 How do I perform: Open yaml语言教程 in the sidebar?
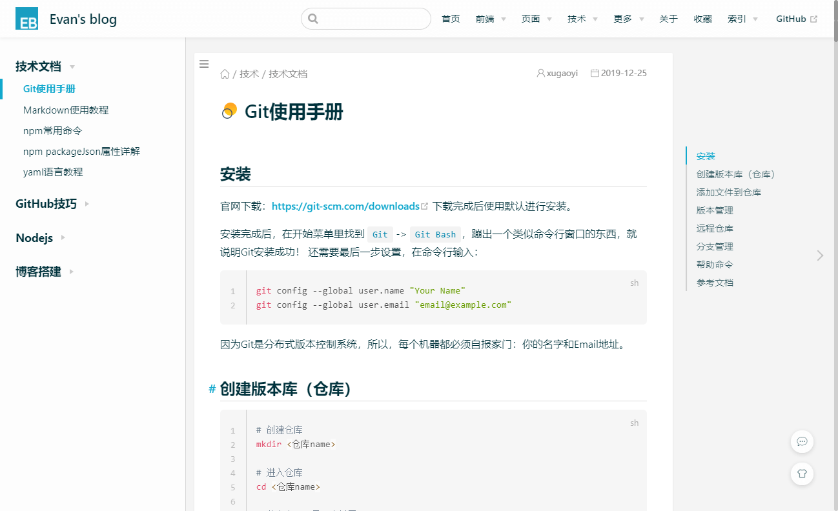[53, 172]
